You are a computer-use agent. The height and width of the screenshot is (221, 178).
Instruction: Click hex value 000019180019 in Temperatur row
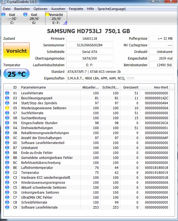click(157, 172)
